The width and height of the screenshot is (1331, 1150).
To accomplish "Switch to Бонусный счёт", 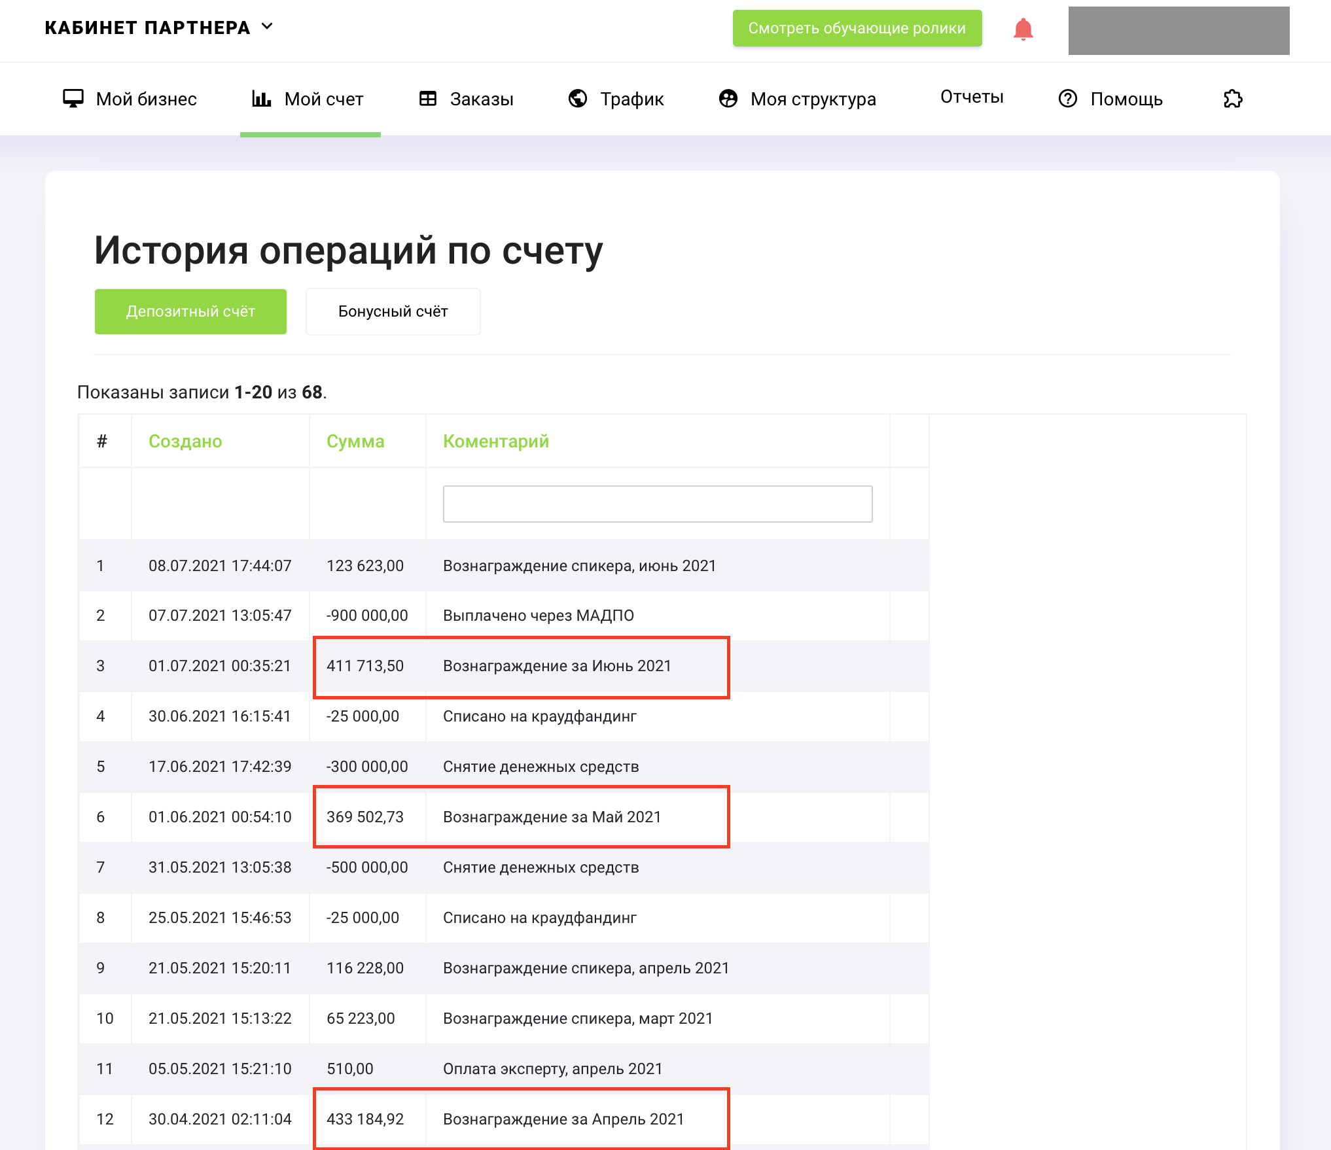I will click(393, 311).
